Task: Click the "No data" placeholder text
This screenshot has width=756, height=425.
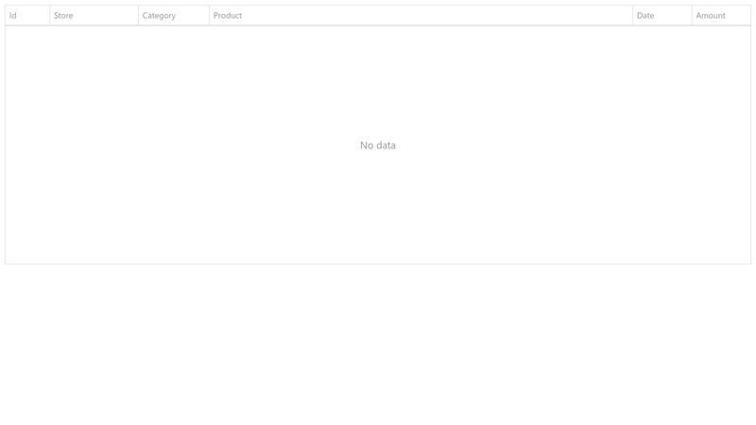Action: tap(378, 145)
